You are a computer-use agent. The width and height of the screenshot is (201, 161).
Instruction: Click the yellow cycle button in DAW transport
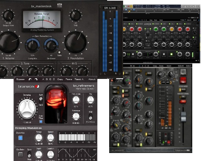(131, 6)
